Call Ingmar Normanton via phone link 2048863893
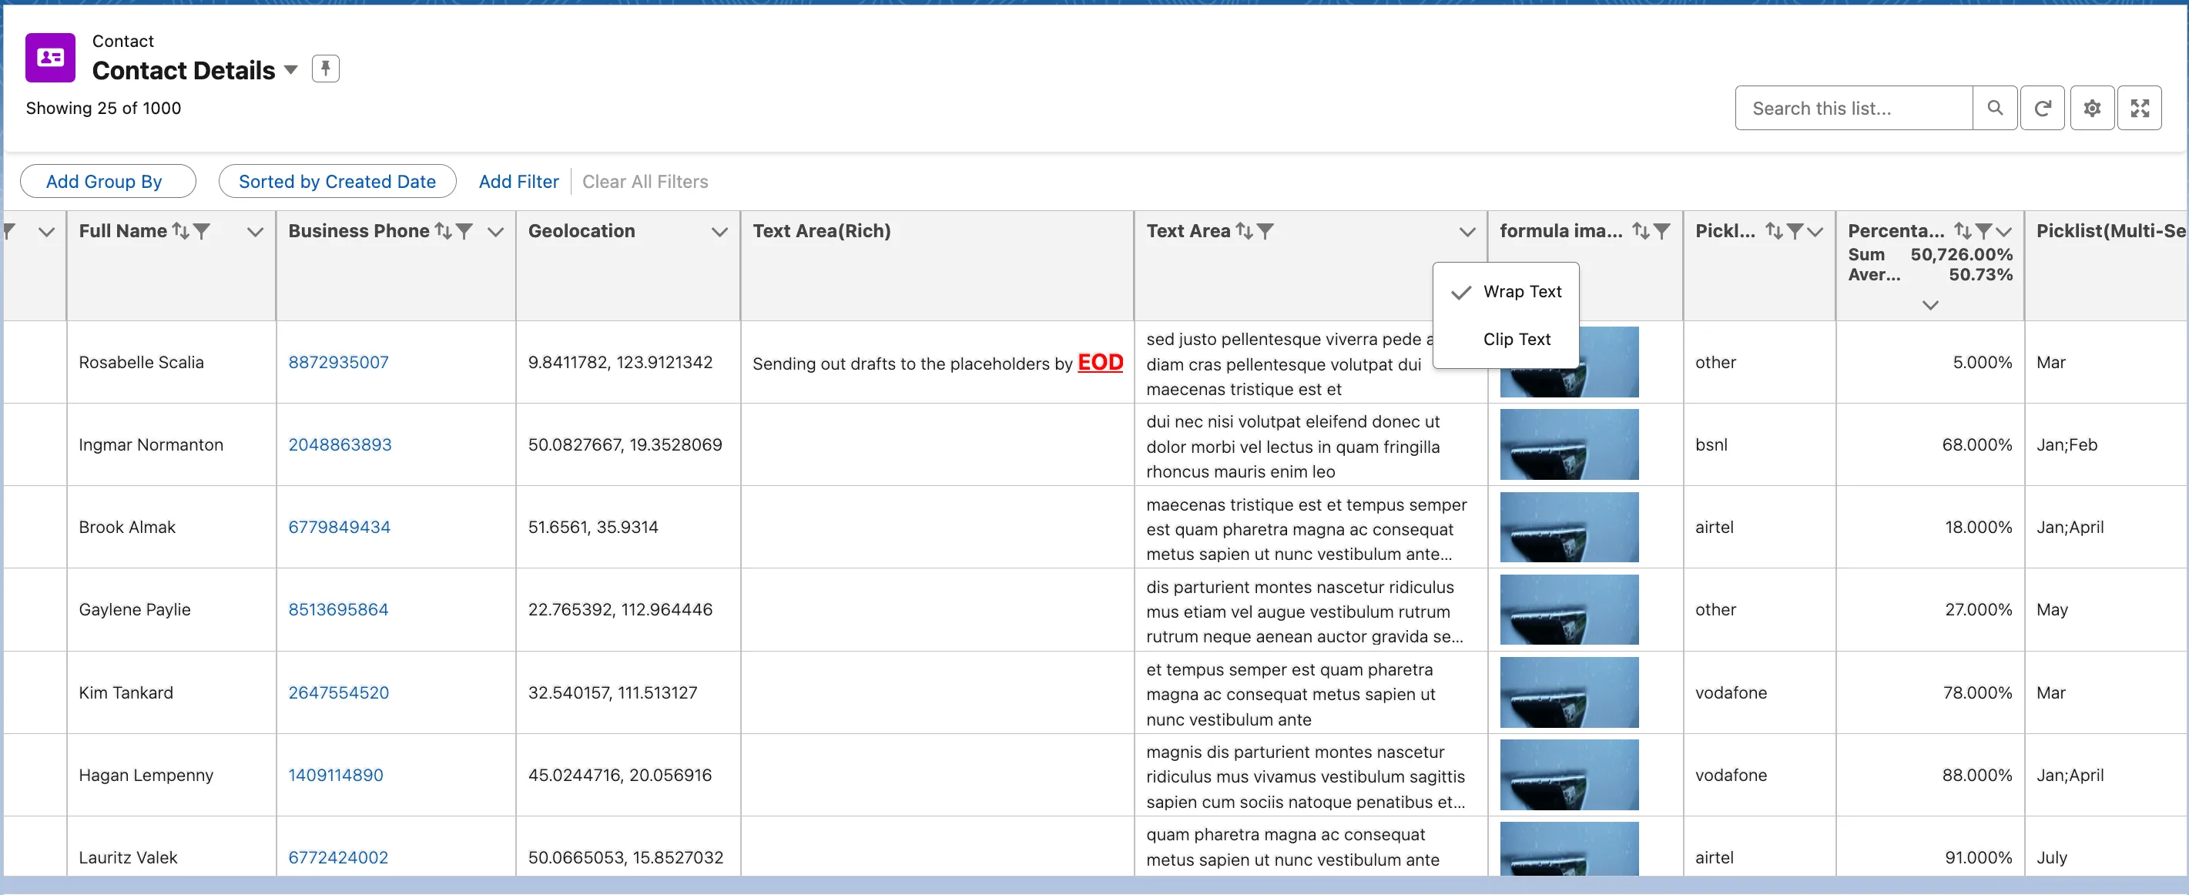The image size is (2189, 895). pos(340,444)
